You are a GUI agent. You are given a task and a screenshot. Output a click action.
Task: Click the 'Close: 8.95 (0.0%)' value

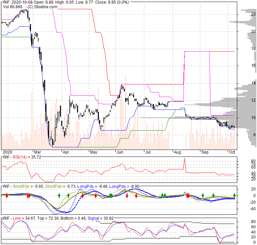112,2
